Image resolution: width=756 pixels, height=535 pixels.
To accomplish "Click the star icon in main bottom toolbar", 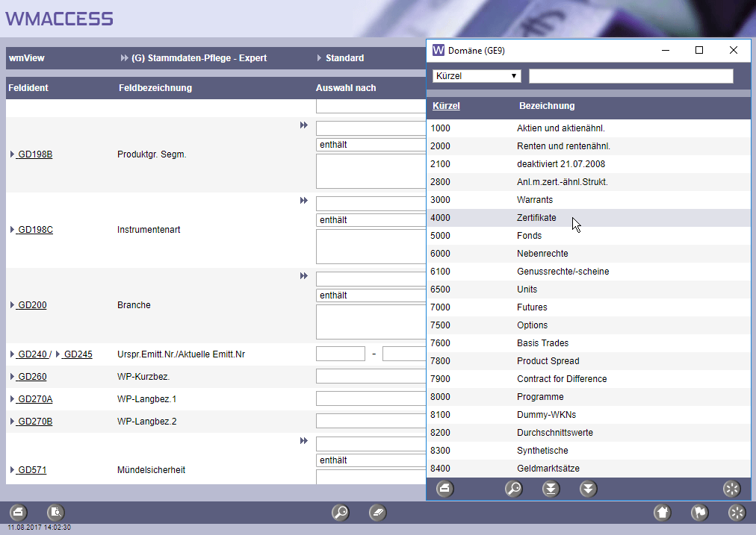I will point(737,513).
